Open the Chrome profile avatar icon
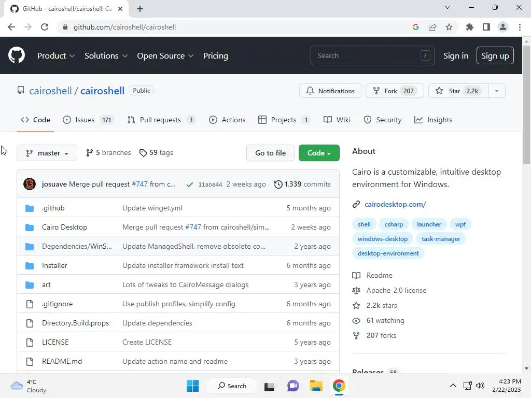The height and width of the screenshot is (398, 531). [x=503, y=27]
